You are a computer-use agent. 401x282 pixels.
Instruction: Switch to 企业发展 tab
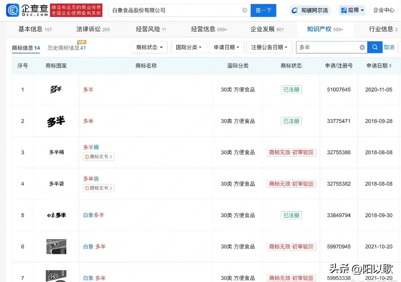(267, 29)
